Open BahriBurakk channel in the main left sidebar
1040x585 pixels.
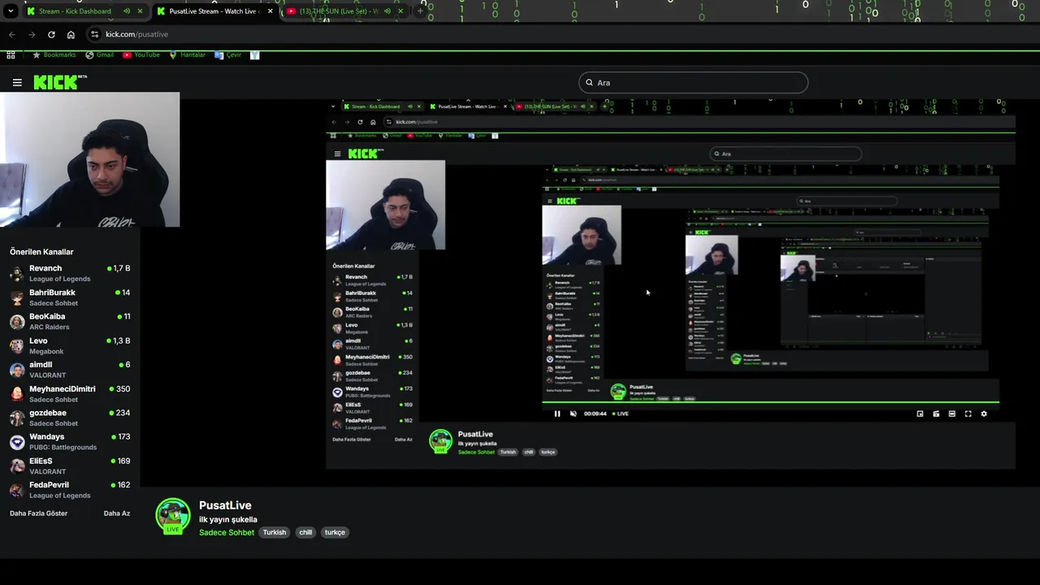click(70, 297)
